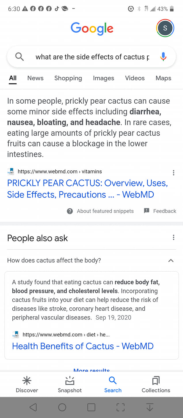Open the Snapshot icon in bottom bar
The height and width of the screenshot is (418, 183).
70,381
